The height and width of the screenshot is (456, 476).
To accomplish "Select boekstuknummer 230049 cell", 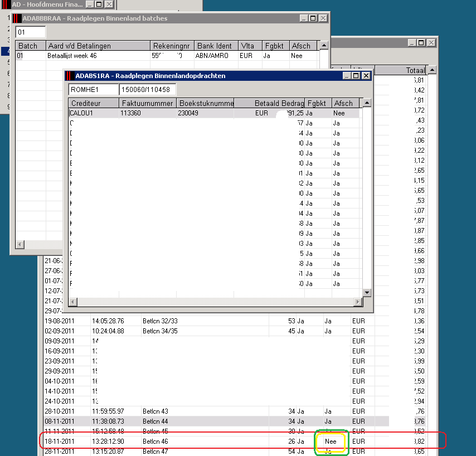I will pyautogui.click(x=205, y=113).
